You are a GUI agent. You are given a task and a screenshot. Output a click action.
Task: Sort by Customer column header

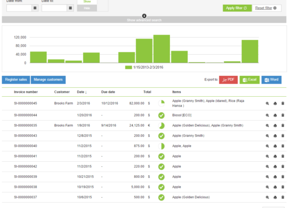(x=62, y=92)
